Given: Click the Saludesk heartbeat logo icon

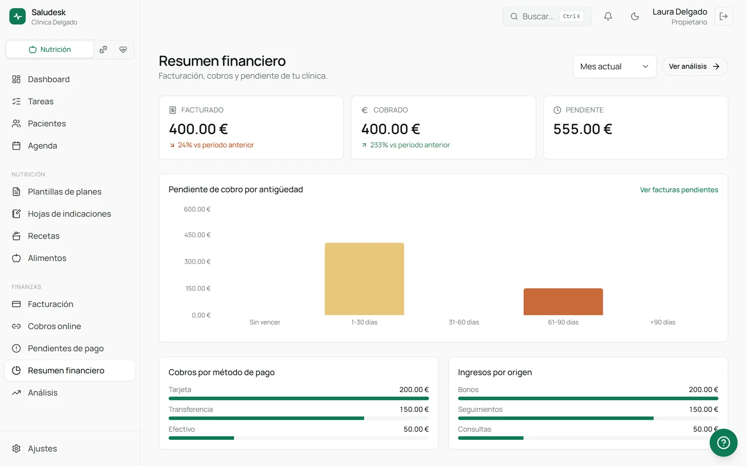Looking at the screenshot, I should pyautogui.click(x=18, y=16).
